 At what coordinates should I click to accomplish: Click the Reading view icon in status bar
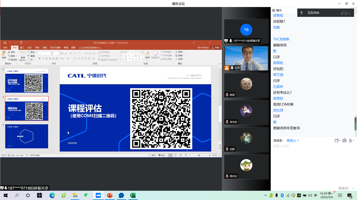coord(181,155)
